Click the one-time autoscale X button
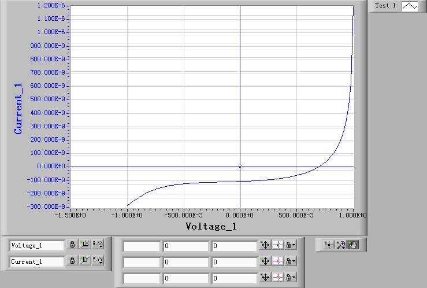This screenshot has height=288, width=427. coord(85,244)
